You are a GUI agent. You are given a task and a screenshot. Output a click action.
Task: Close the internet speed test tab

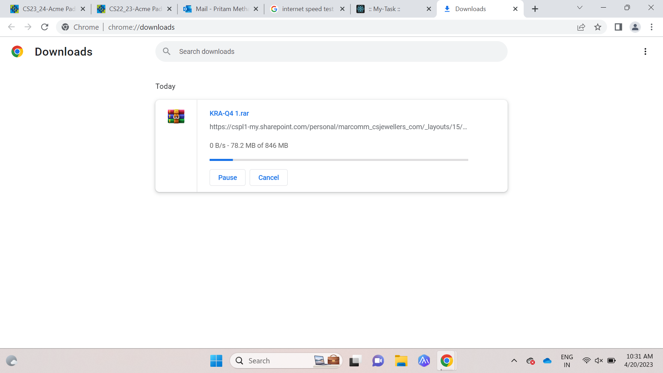[x=342, y=9]
